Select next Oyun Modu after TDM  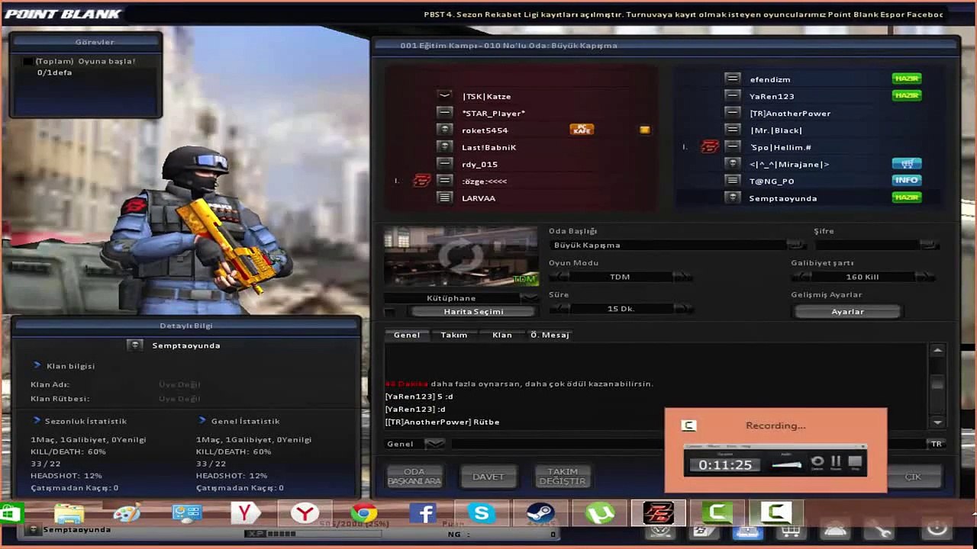coord(682,277)
